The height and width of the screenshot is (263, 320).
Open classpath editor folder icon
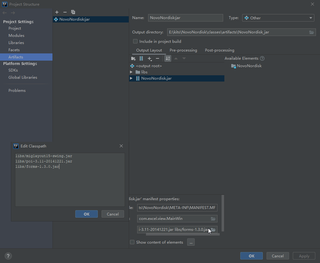[213, 230]
